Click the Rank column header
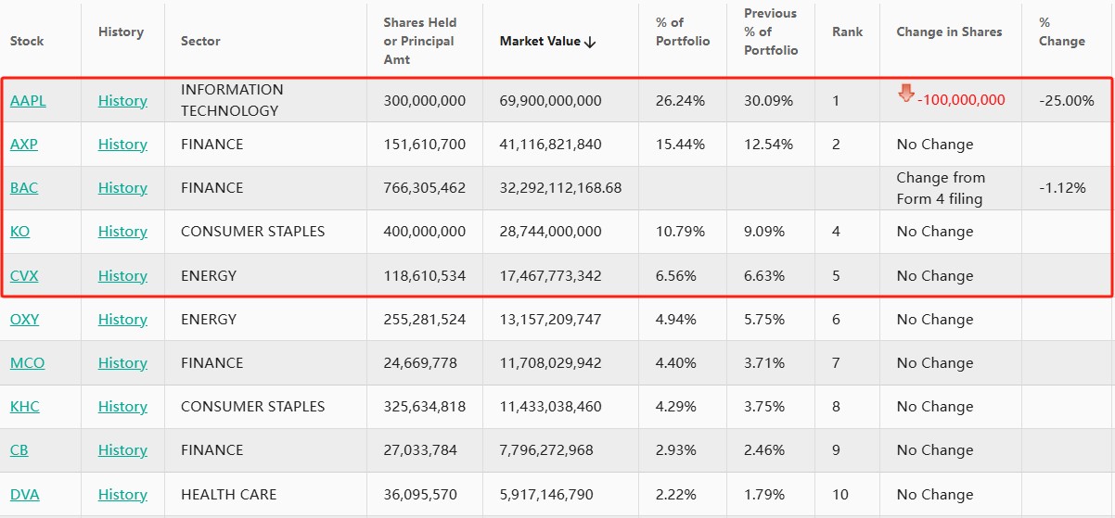The width and height of the screenshot is (1115, 518). tap(847, 32)
